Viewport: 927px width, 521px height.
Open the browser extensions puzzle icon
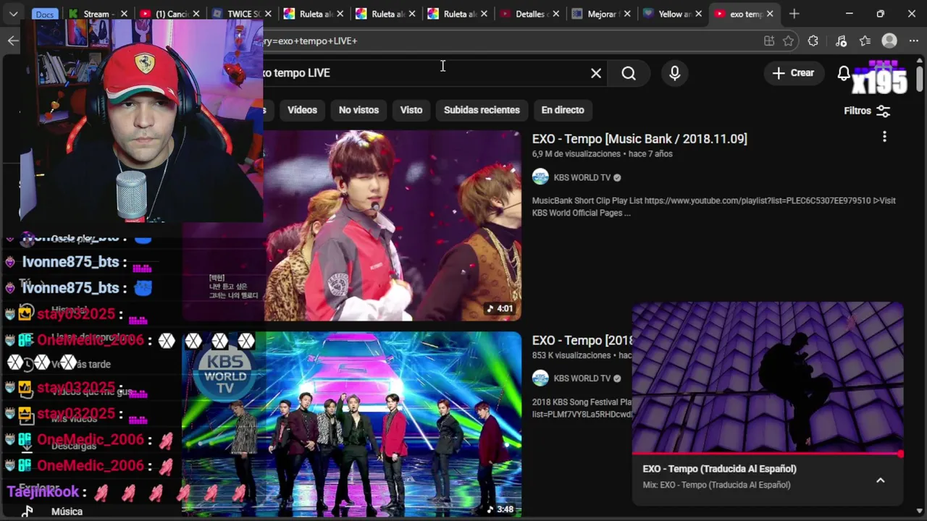pos(813,41)
